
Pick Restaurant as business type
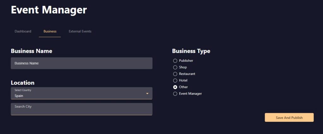coord(175,74)
